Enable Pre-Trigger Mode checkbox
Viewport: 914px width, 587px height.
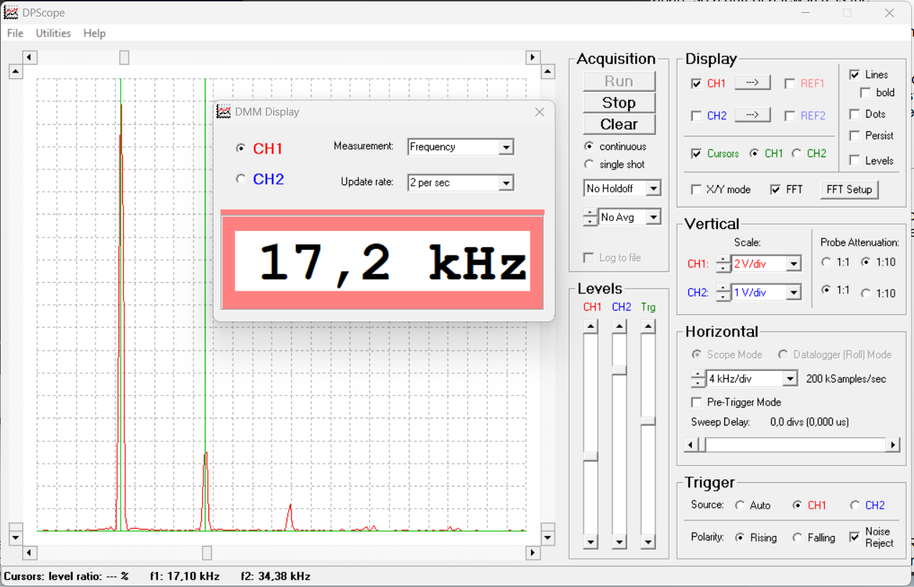coord(696,403)
